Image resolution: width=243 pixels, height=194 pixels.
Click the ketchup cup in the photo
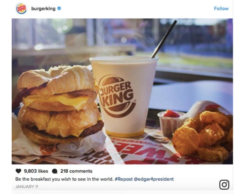click(171, 122)
